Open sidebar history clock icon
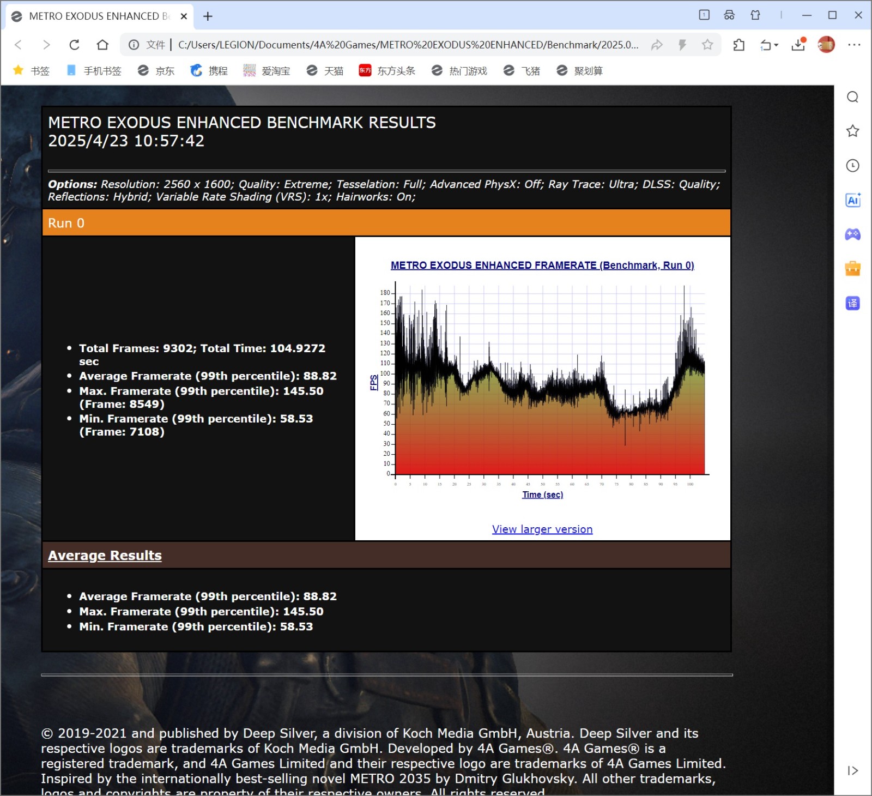 [x=853, y=166]
